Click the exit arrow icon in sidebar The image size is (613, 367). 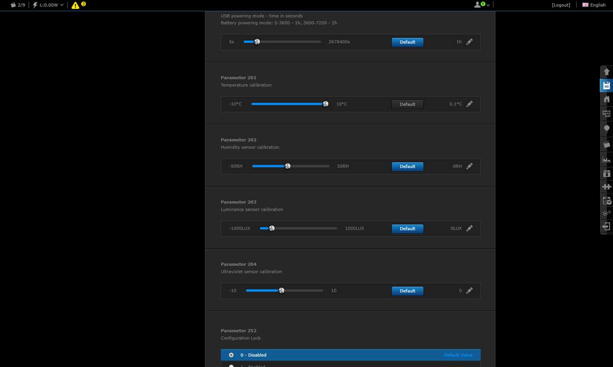point(606,227)
